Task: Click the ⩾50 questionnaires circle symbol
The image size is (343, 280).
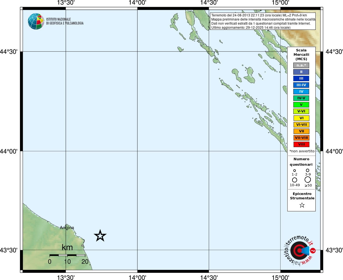Action: [x=307, y=180]
